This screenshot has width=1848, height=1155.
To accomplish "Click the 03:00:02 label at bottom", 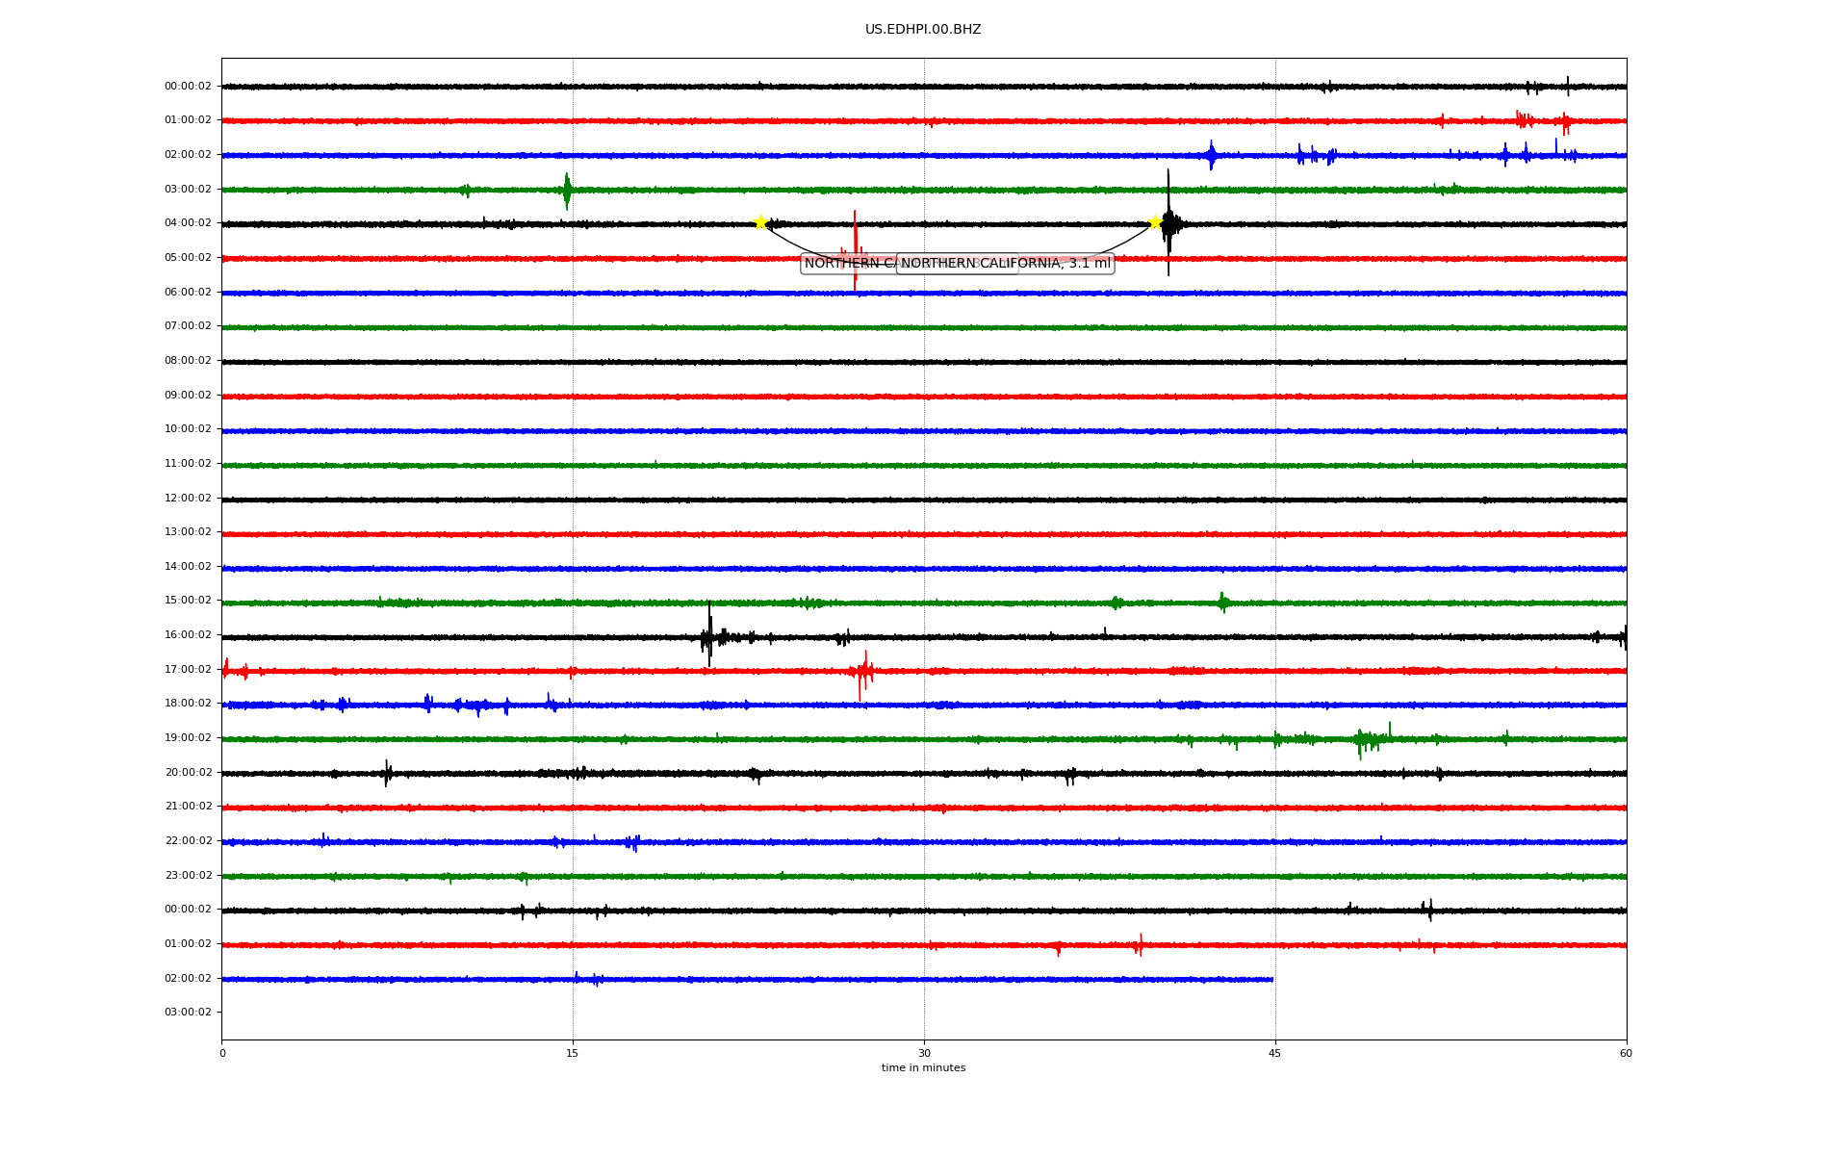I will (188, 1013).
